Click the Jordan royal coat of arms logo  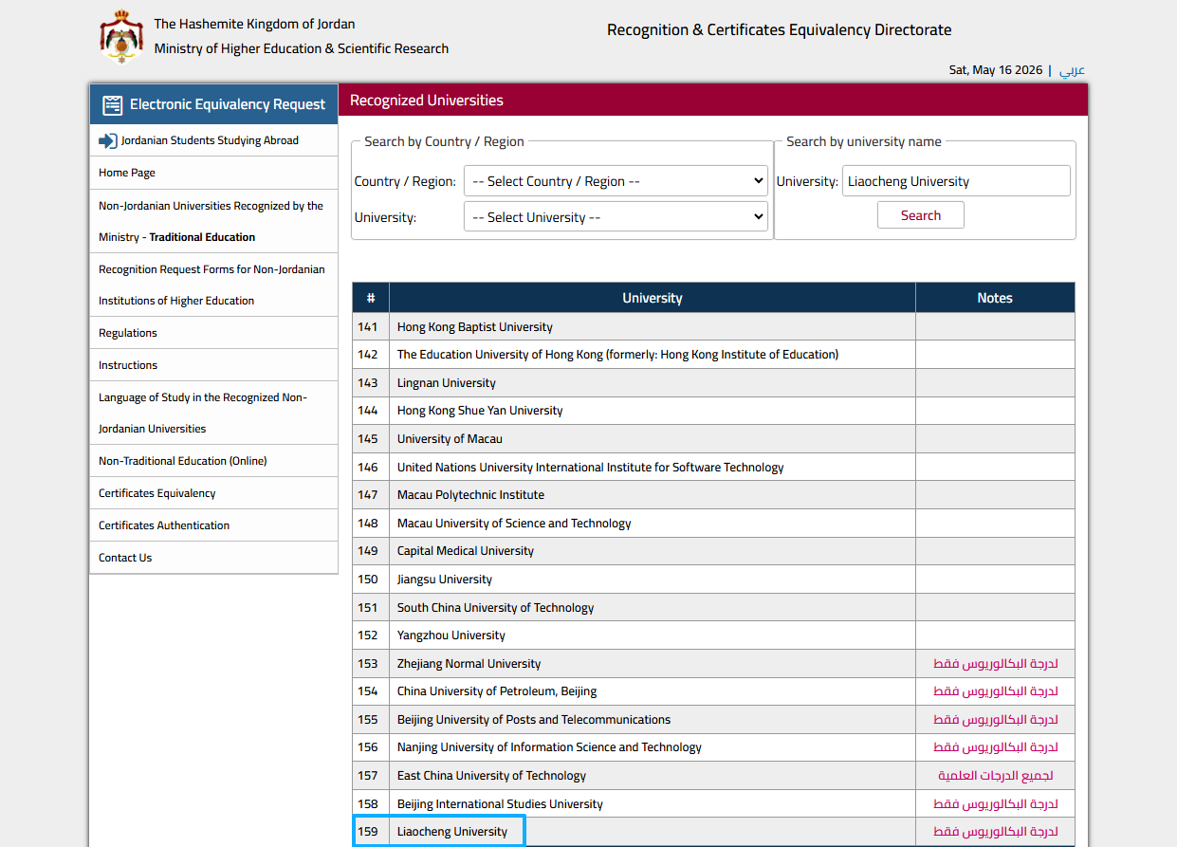[x=121, y=37]
